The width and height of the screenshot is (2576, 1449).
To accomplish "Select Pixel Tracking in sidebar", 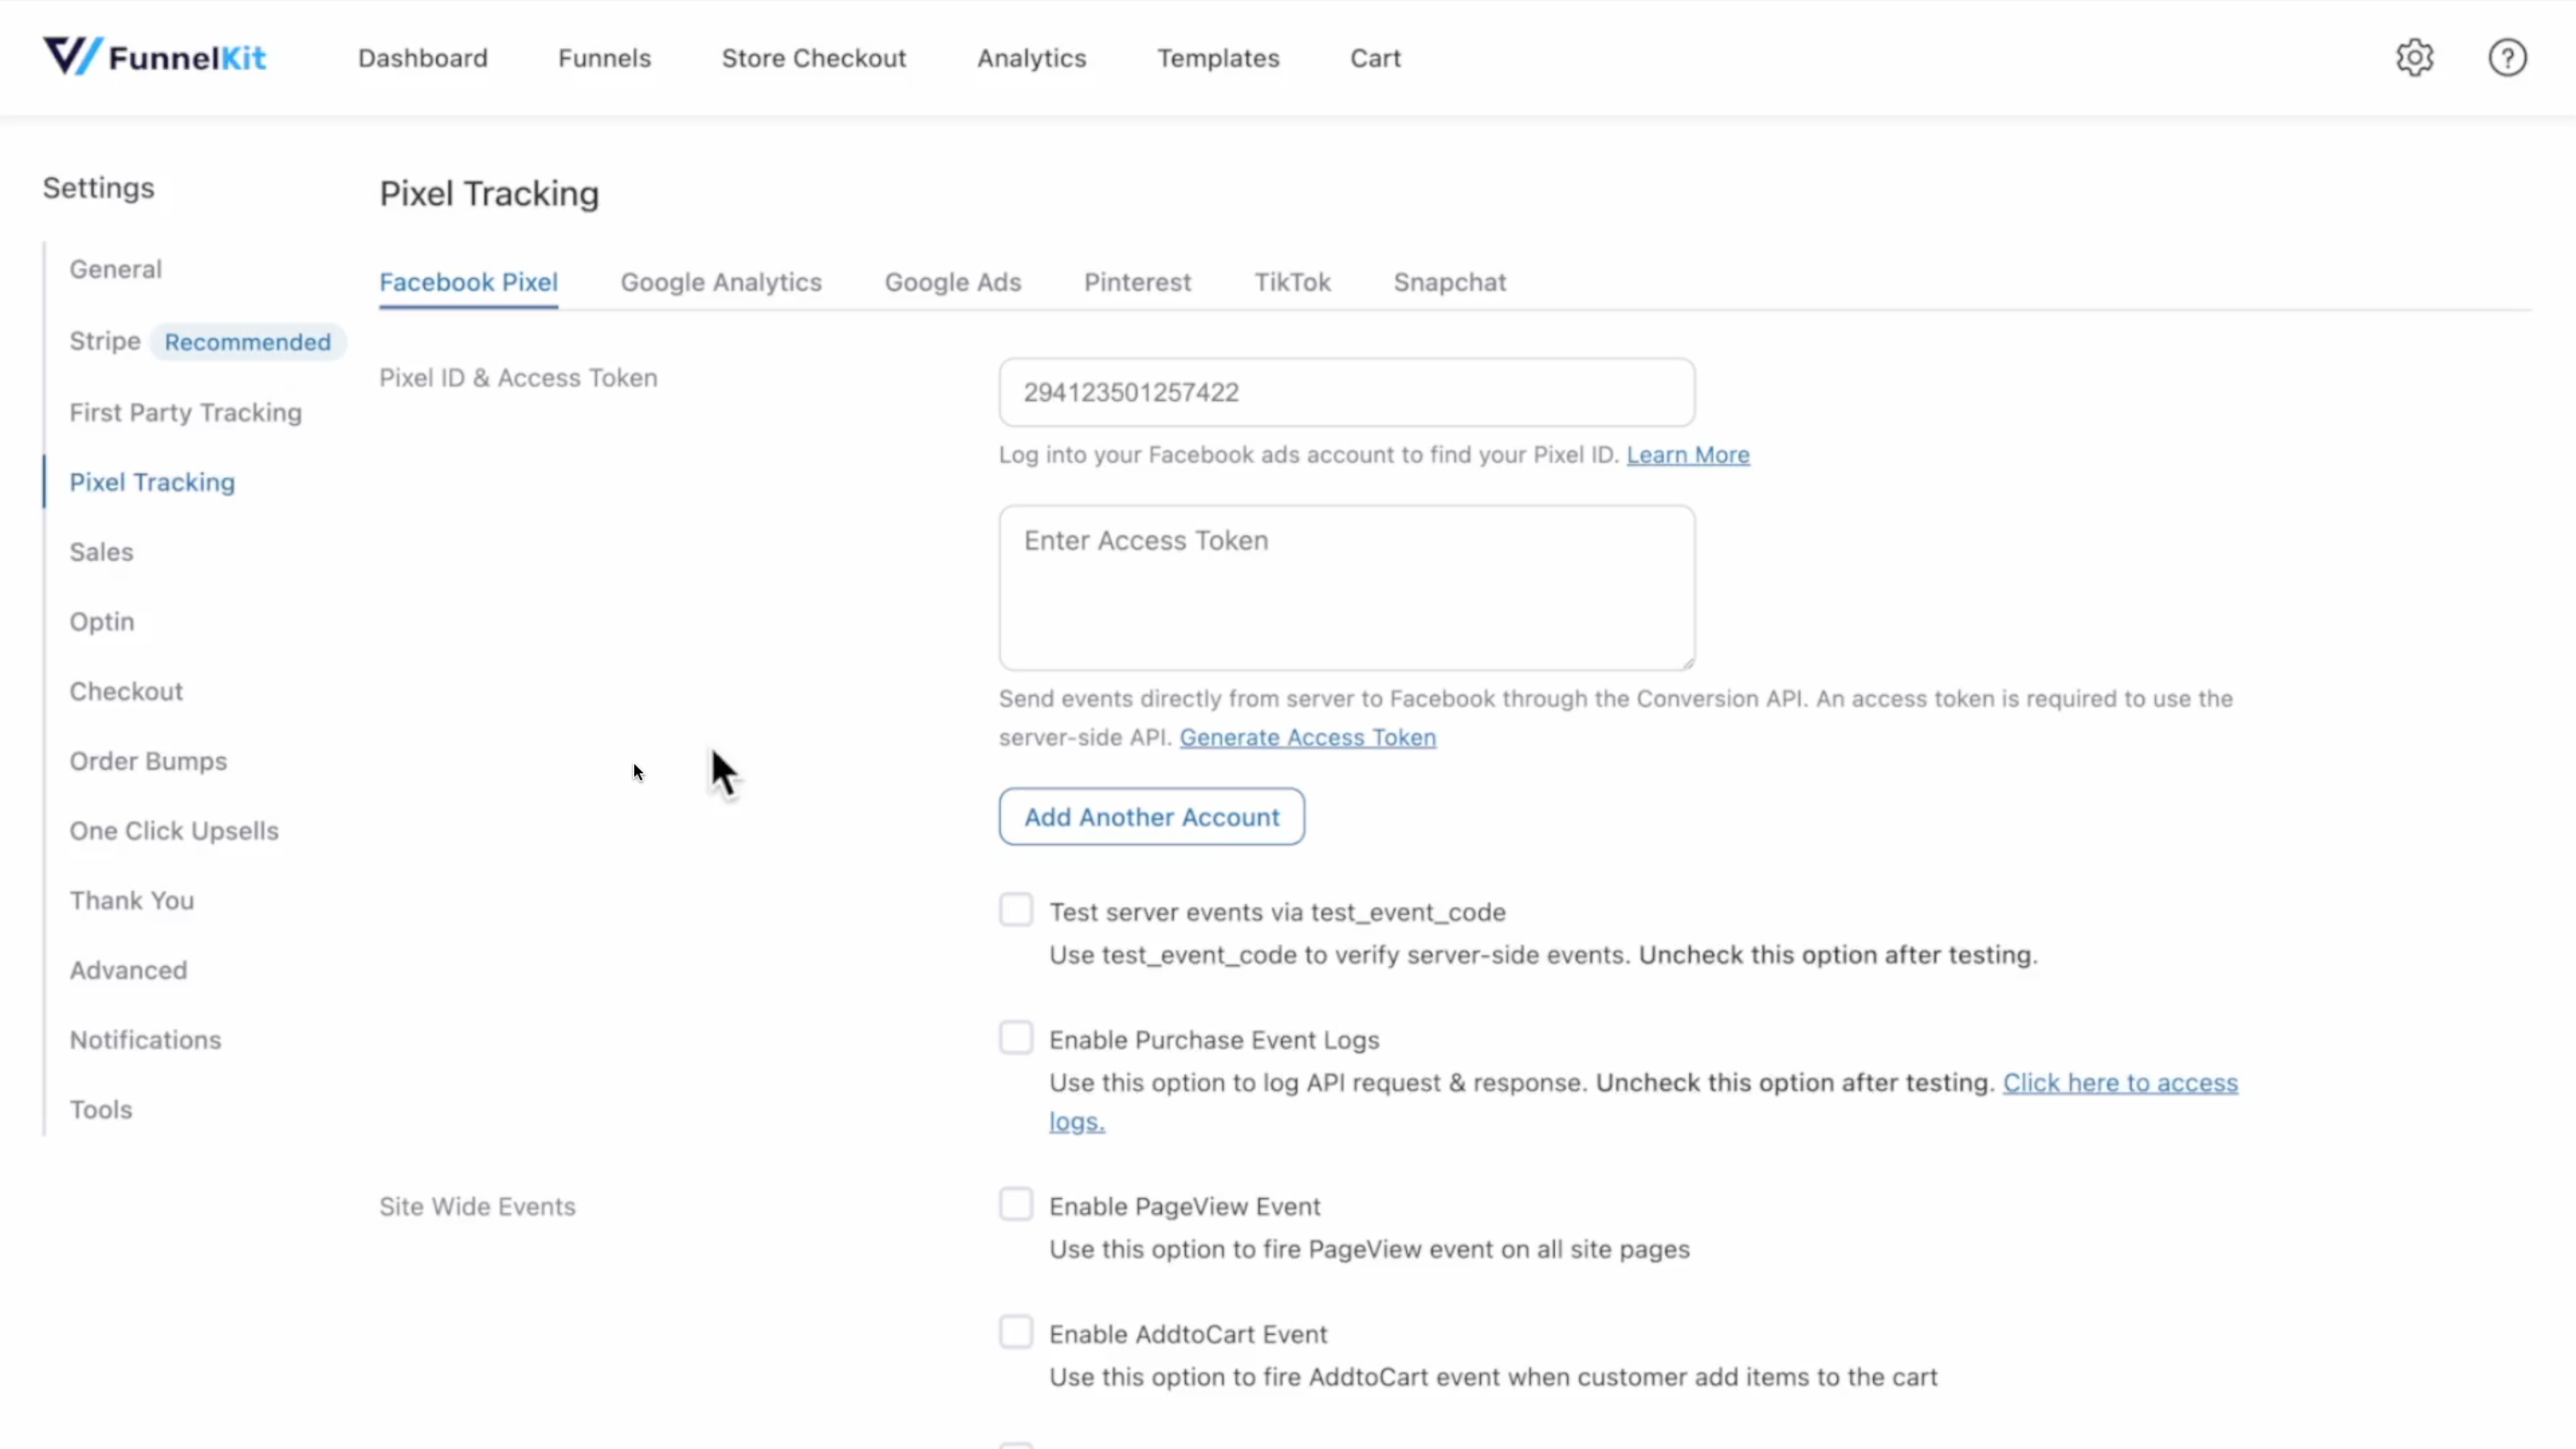I will 152,482.
